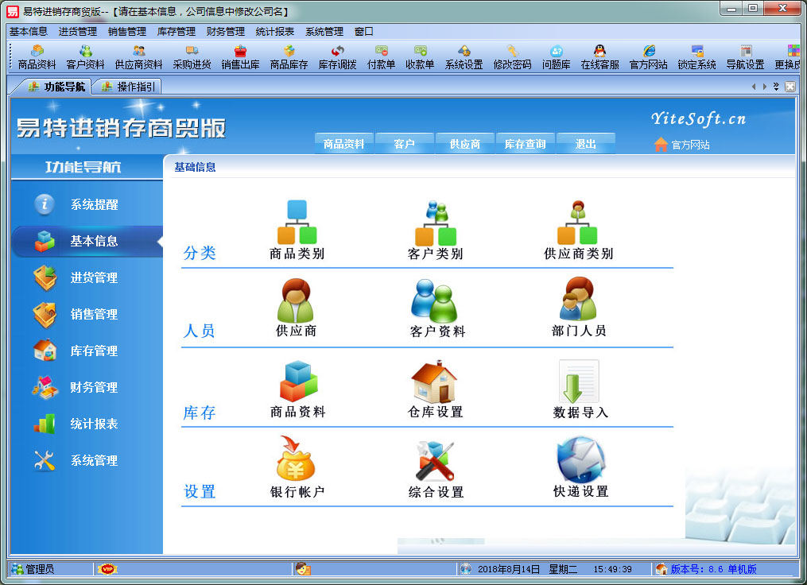The width and height of the screenshot is (807, 585).
Task: Click the 库存查询 banner button
Action: [x=525, y=144]
